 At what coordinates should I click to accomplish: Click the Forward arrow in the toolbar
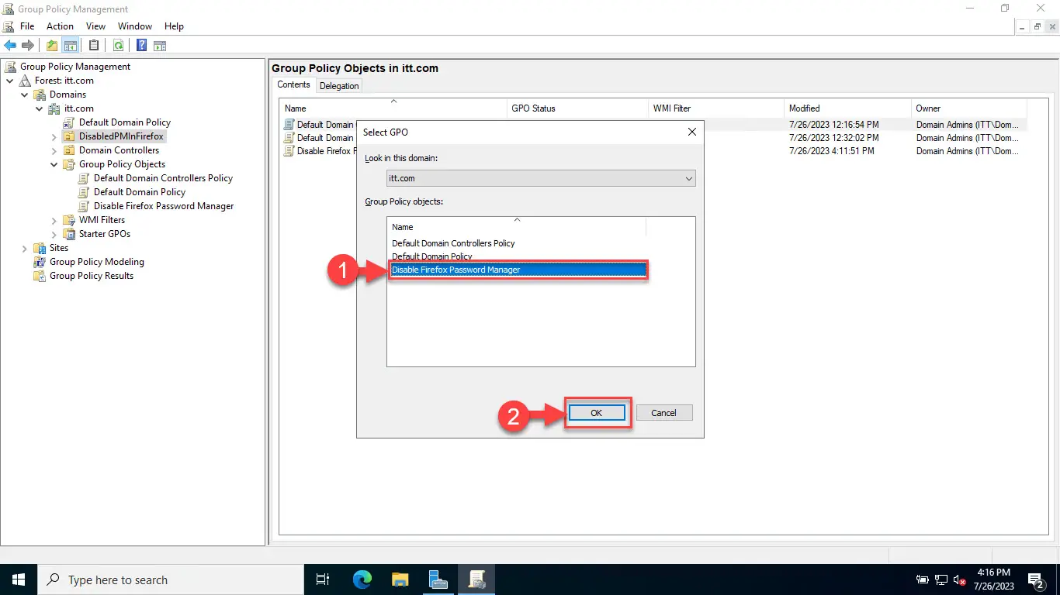28,46
